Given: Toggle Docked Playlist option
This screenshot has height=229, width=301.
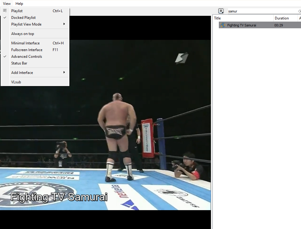Looking at the screenshot, I should pyautogui.click(x=35, y=18).
